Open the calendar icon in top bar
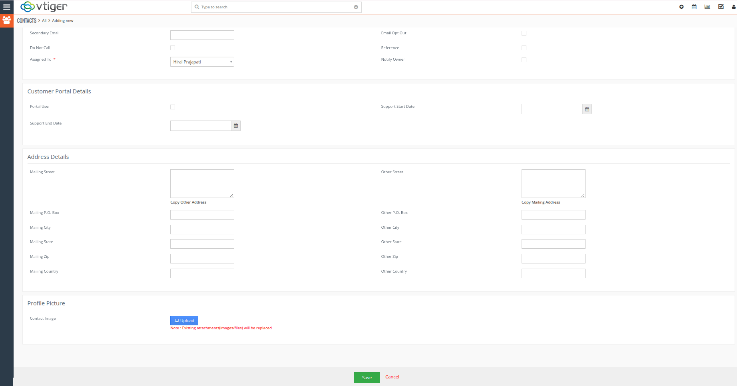Image resolution: width=737 pixels, height=386 pixels. pos(694,7)
